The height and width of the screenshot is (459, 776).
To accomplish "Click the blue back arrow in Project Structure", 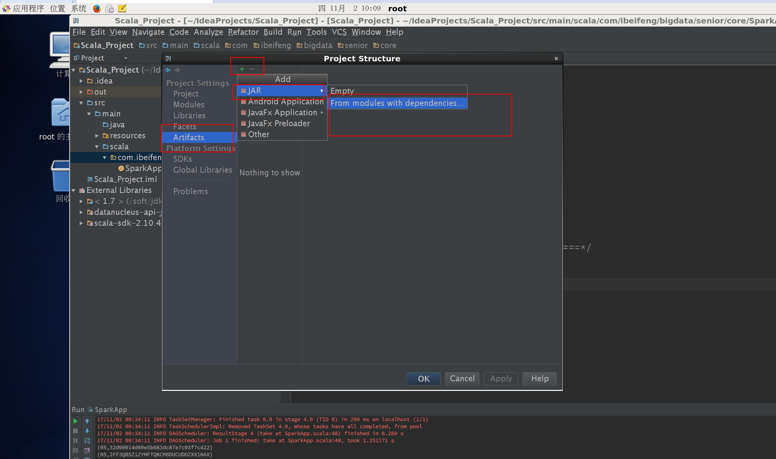I will (x=168, y=70).
